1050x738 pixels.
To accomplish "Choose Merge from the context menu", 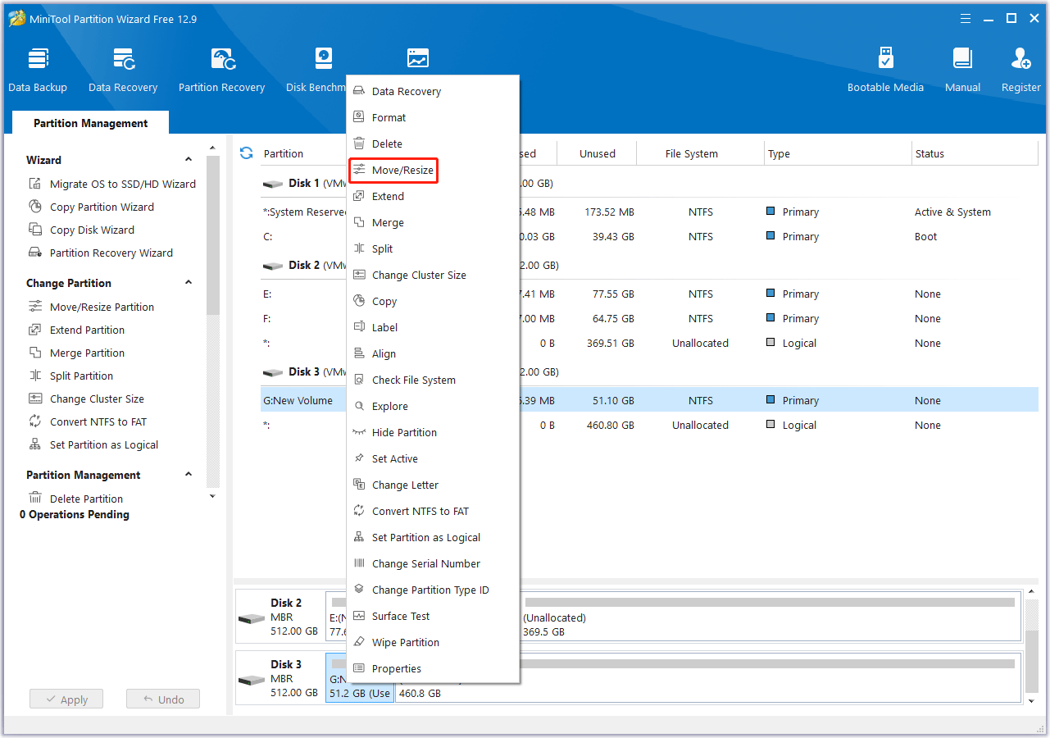I will click(x=433, y=222).
